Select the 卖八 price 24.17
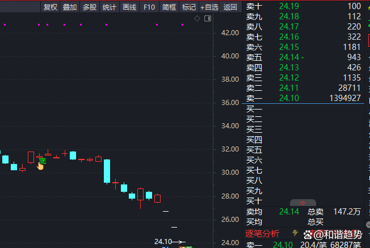This screenshot has height=248, width=370. click(289, 27)
